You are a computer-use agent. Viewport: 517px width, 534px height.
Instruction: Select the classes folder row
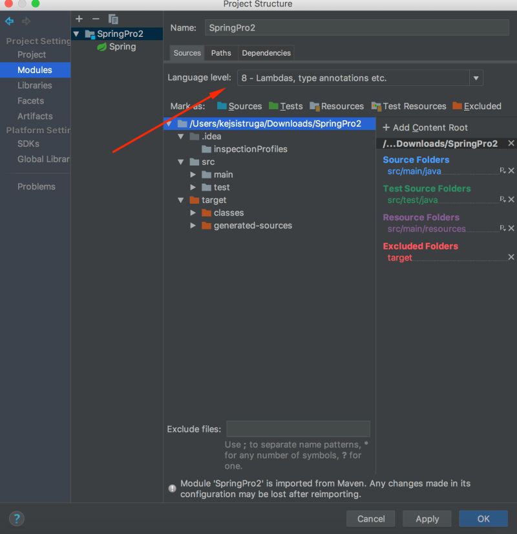[x=222, y=213]
